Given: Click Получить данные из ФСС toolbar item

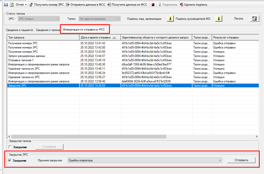Looking at the screenshot, I should (x=127, y=5).
